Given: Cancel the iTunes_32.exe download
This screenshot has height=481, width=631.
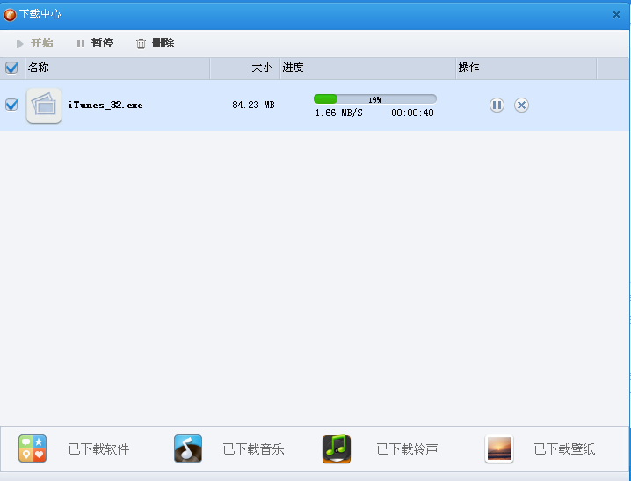Looking at the screenshot, I should pos(521,105).
